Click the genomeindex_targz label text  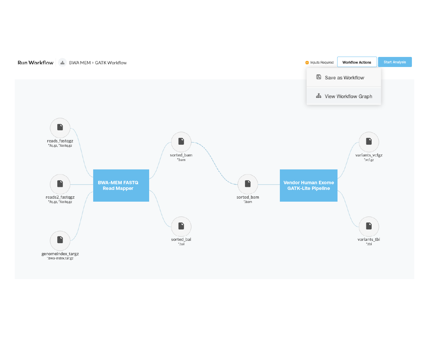click(x=60, y=254)
